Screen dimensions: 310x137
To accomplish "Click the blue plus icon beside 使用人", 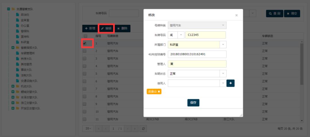I will click(x=230, y=83).
